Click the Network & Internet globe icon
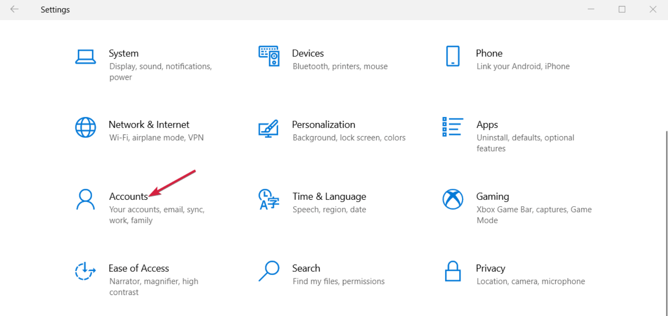Screen dimensions: 668x316 [85, 127]
